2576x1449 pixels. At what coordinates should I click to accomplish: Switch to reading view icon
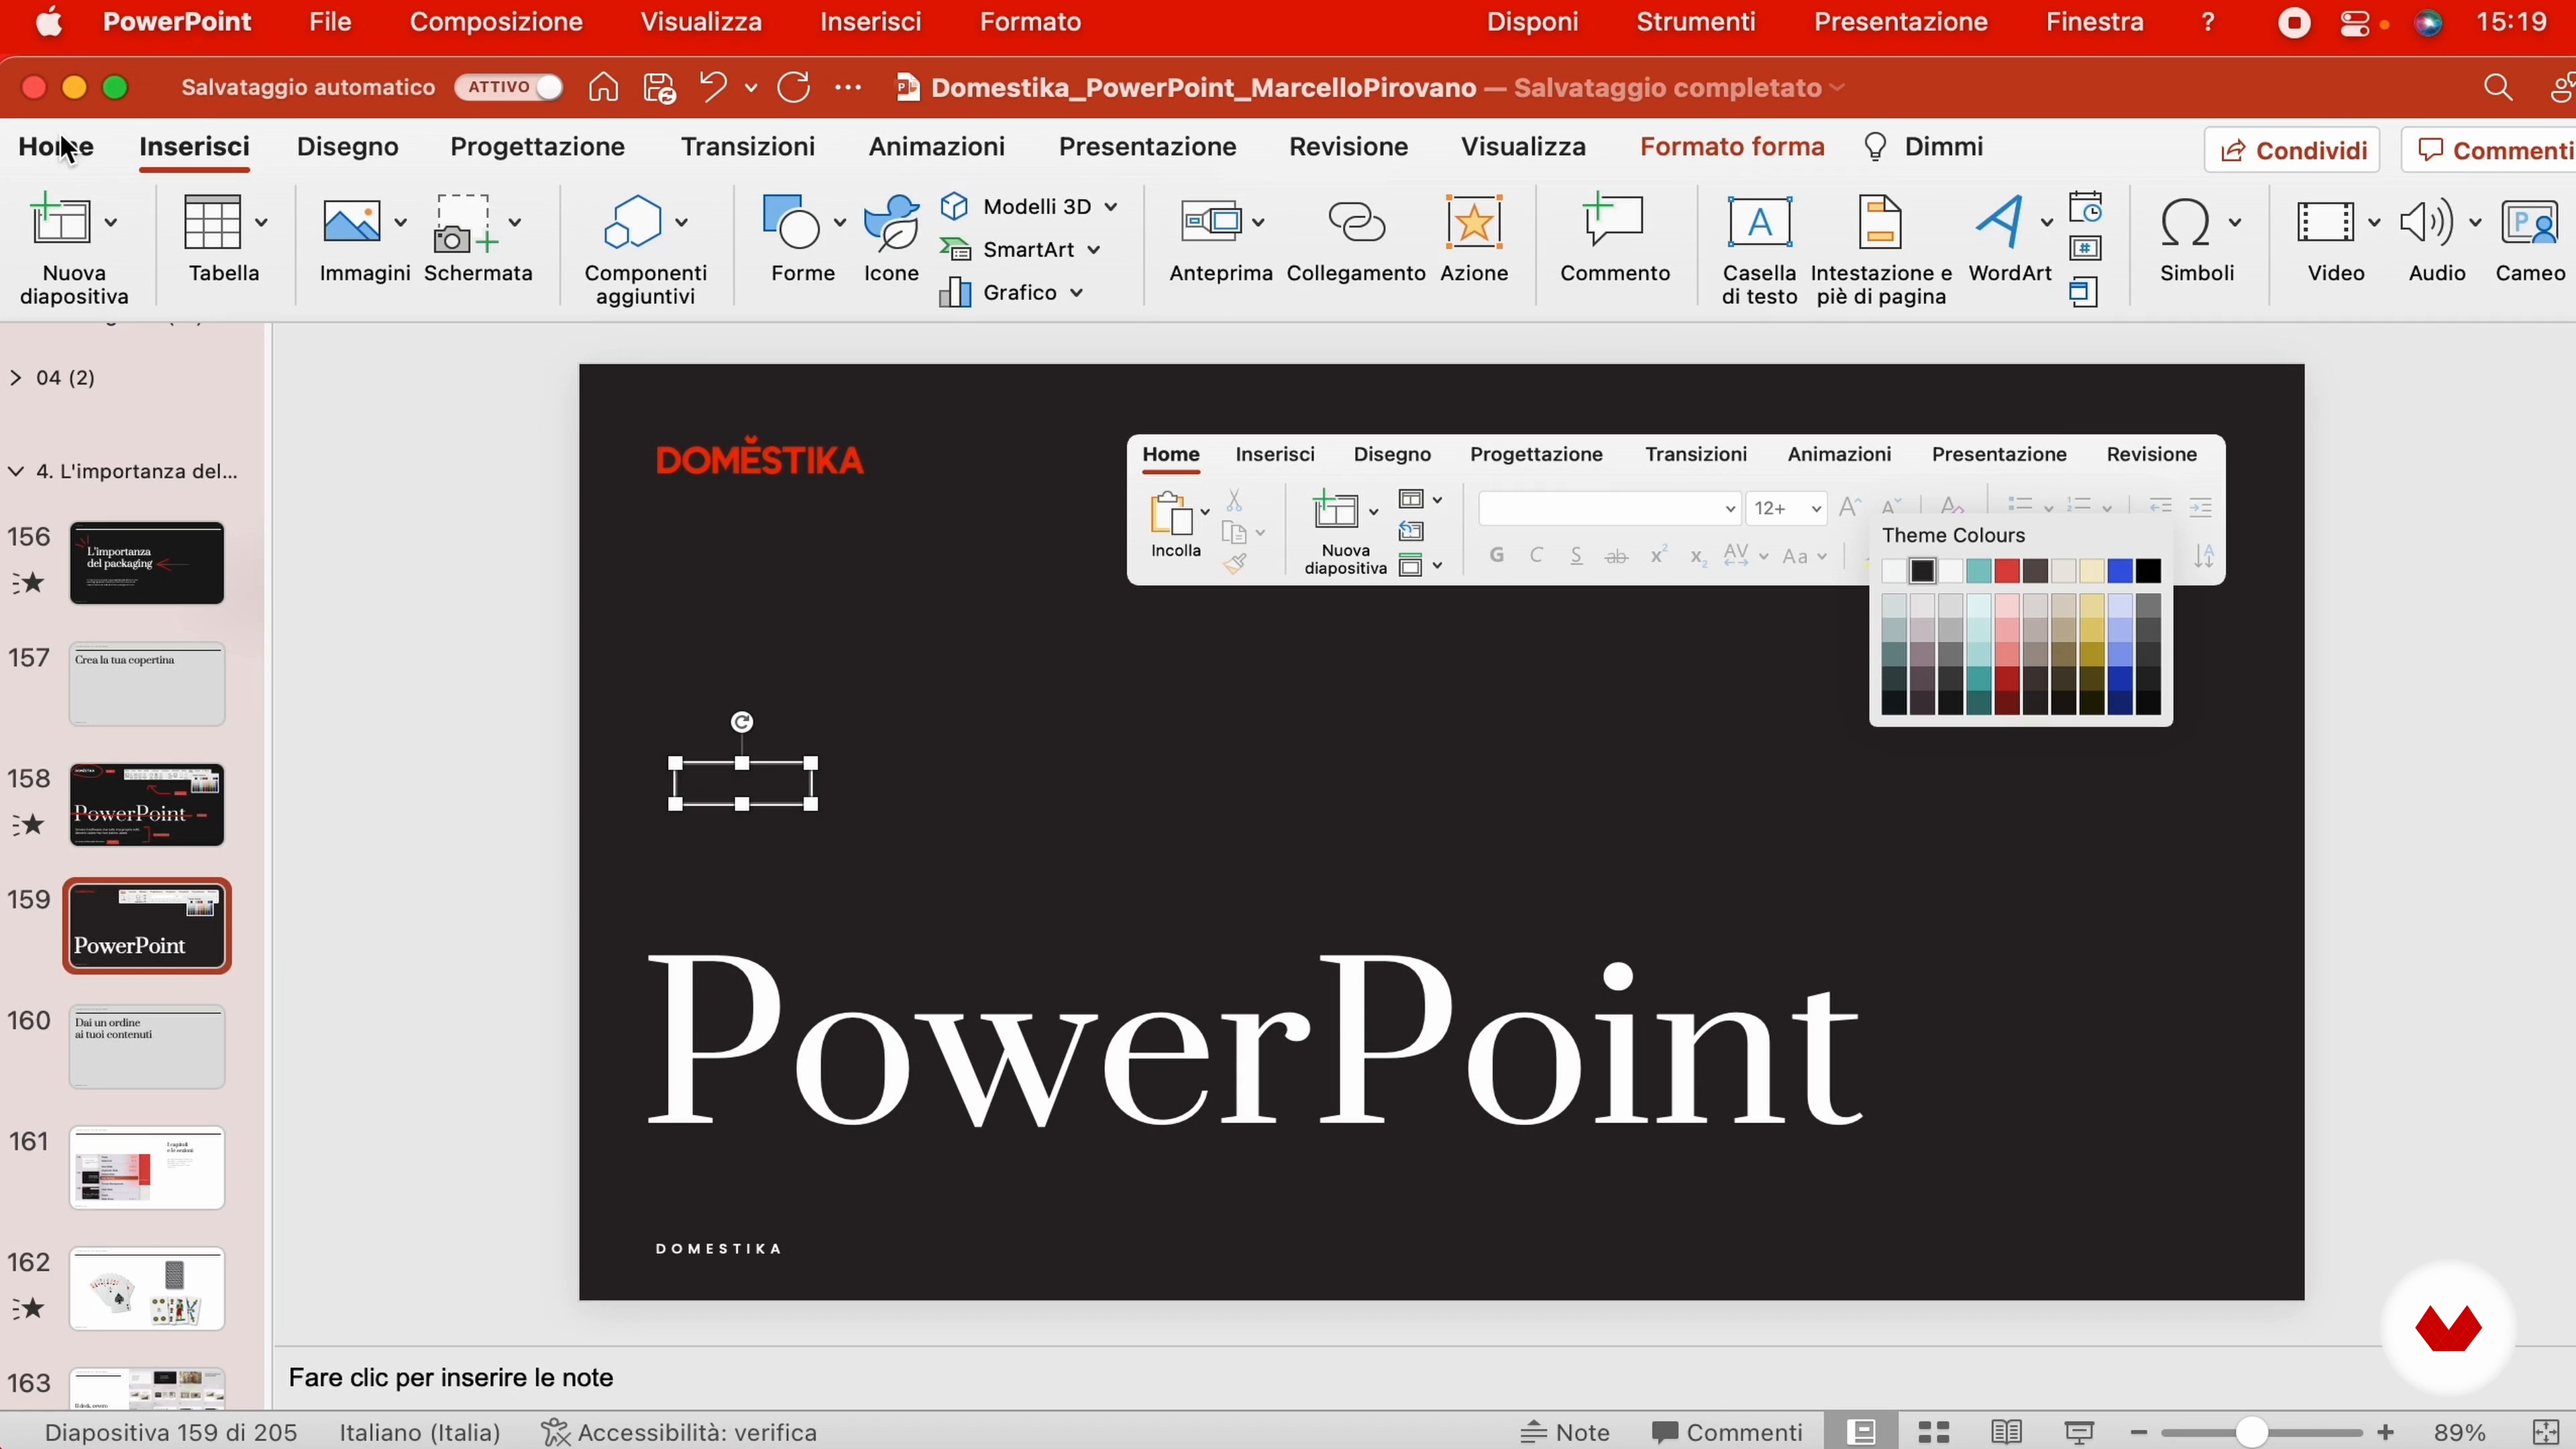coord(2007,1432)
